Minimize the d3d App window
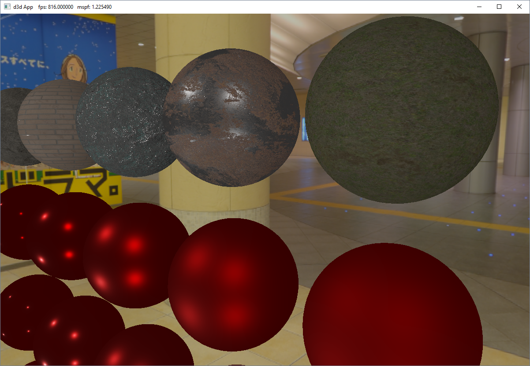This screenshot has height=366, width=530. pos(479,7)
